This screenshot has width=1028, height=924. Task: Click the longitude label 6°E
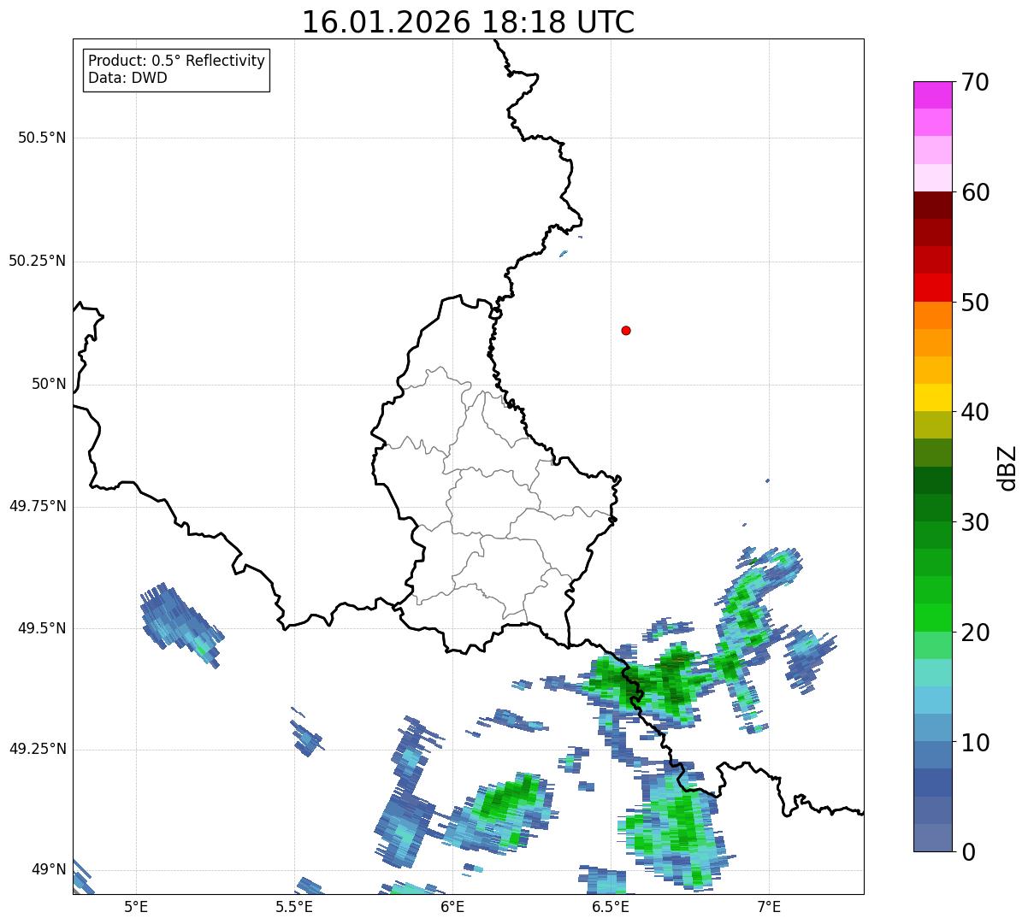tap(452, 906)
